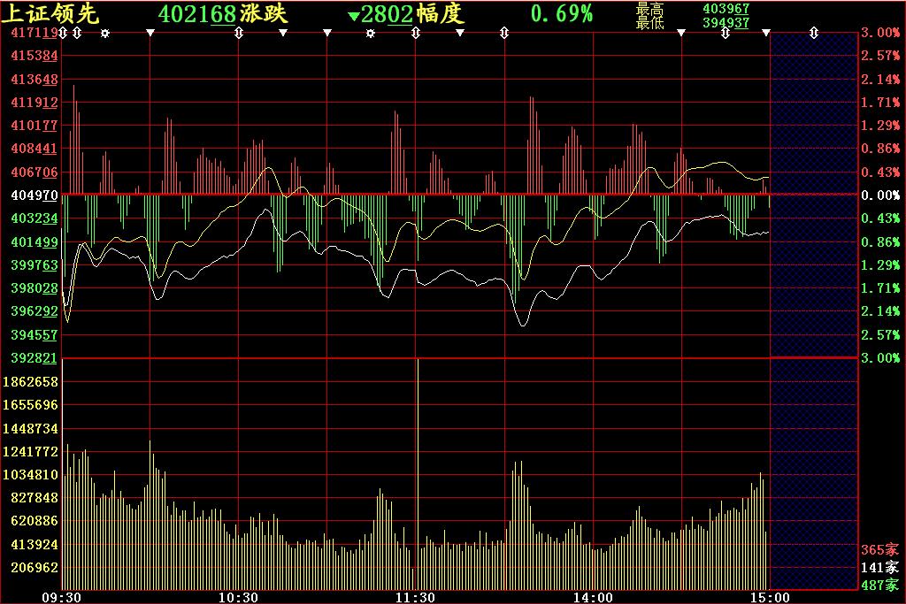Click the latest index value 402168
906x605 pixels.
coord(196,14)
